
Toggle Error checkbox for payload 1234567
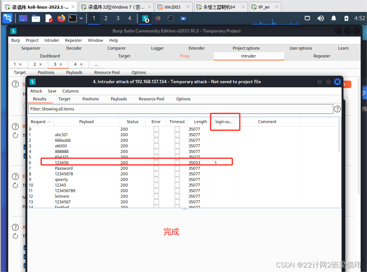point(156,202)
